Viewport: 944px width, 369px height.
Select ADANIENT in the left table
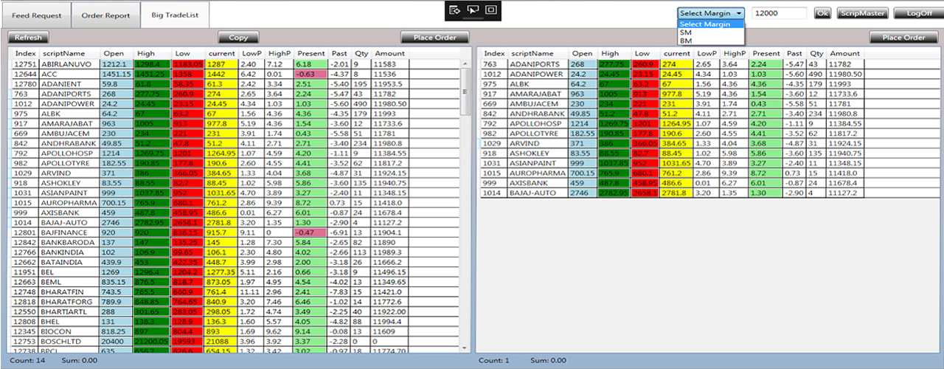[235, 84]
